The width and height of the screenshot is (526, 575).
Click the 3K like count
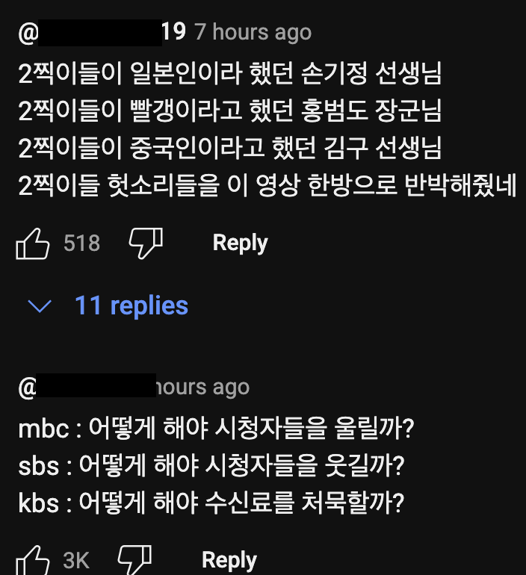[x=77, y=560]
